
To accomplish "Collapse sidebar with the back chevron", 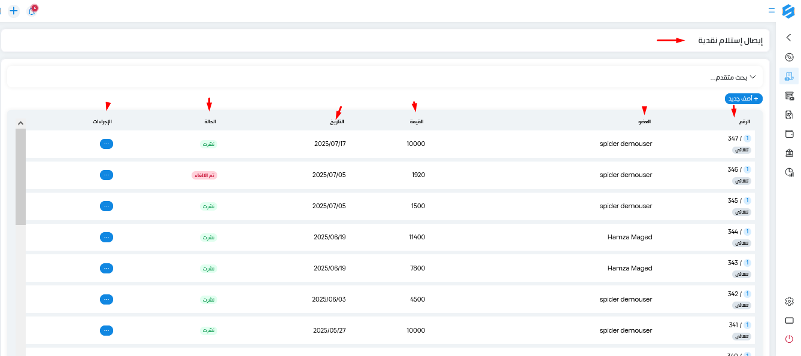I will point(789,38).
